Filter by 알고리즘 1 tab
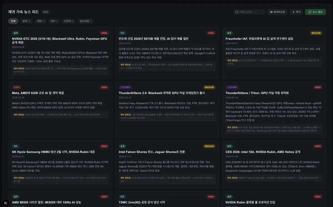The height and width of the screenshot is (207, 333). [85, 21]
